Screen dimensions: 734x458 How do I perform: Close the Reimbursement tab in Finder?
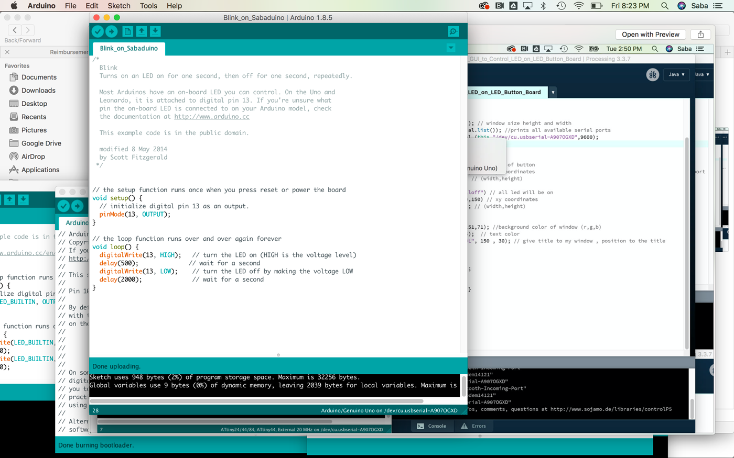coord(7,52)
